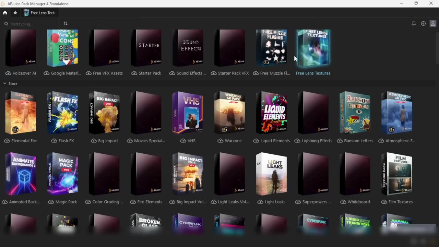Download Voiceover AI via its cloud icon
The width and height of the screenshot is (439, 247).
point(8,73)
